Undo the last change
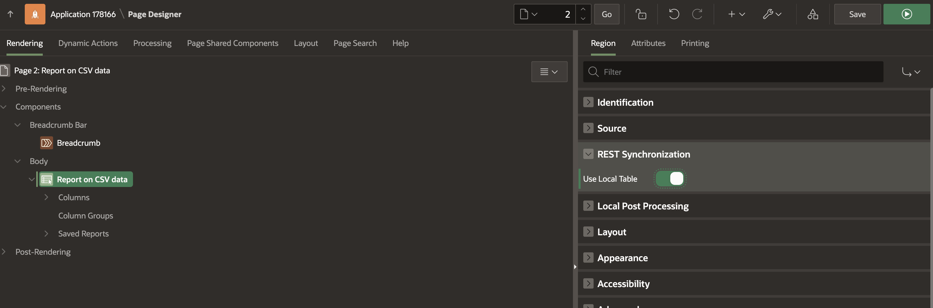933x308 pixels. click(x=674, y=14)
